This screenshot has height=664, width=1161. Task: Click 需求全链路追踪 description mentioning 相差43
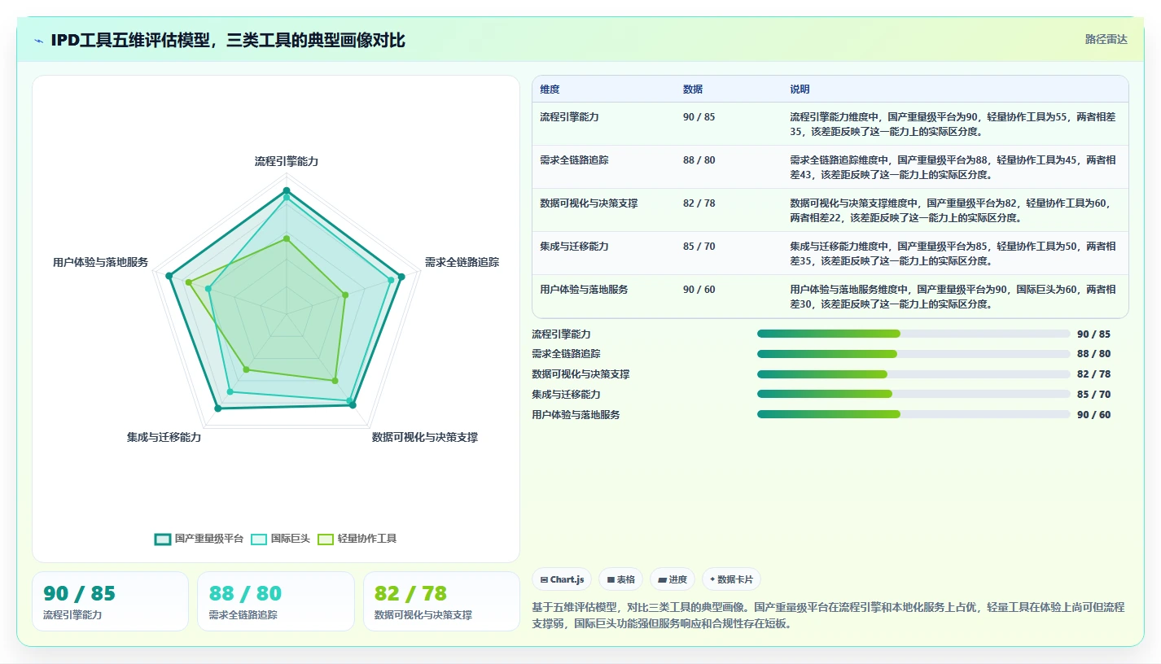953,167
